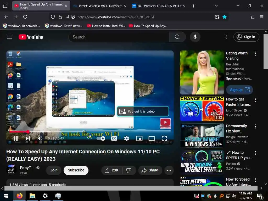Open bookmark windows 10 network
This screenshot has height=201, width=268.
[22, 26]
